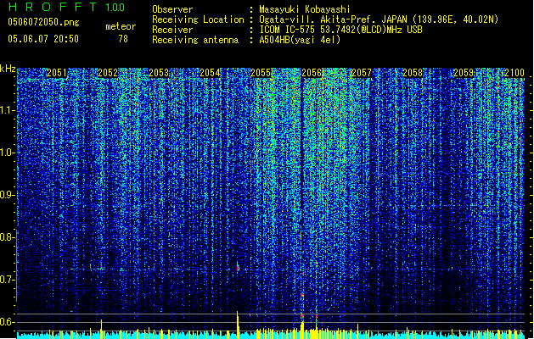
Task: Click the 0.8 frequency axis label
Action: tap(7, 237)
